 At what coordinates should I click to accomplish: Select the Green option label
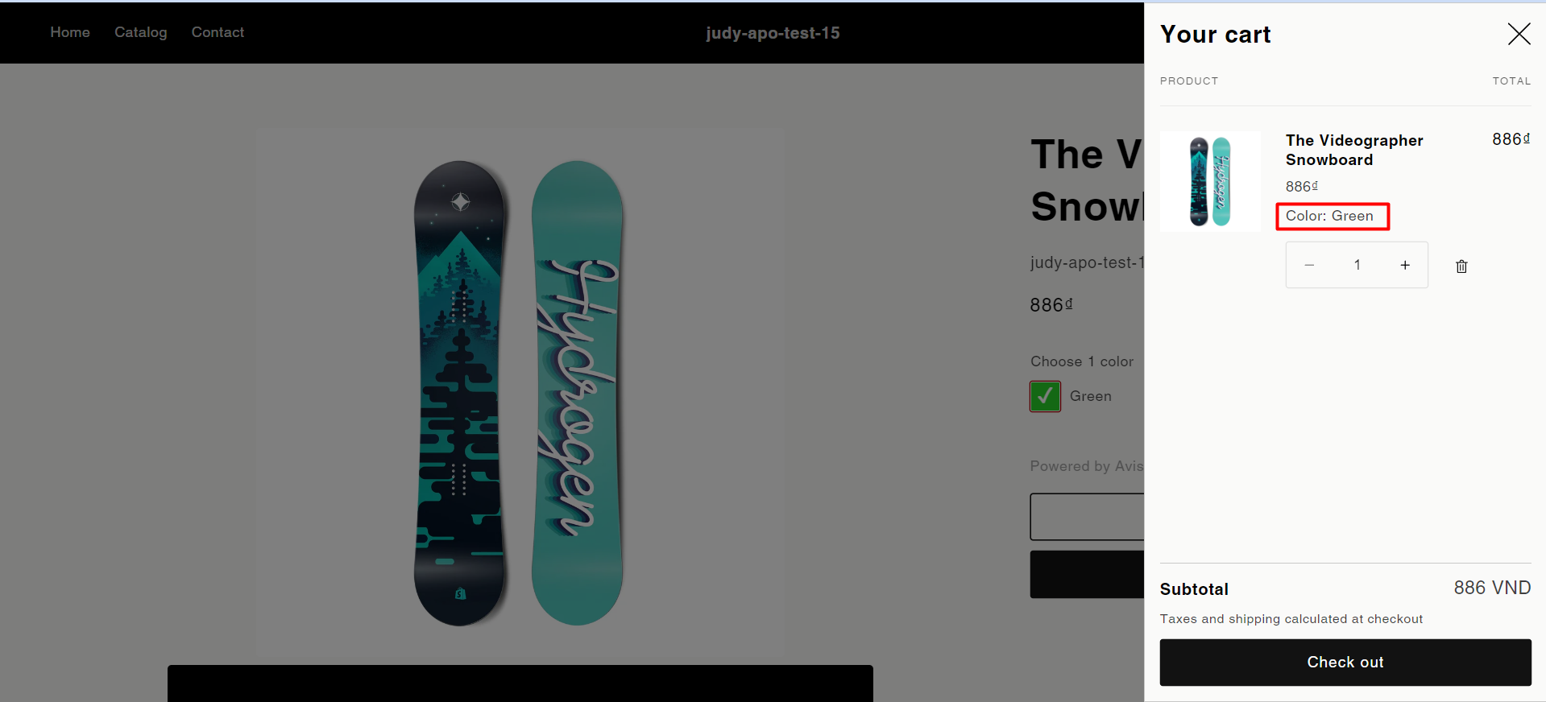pyautogui.click(x=1091, y=396)
